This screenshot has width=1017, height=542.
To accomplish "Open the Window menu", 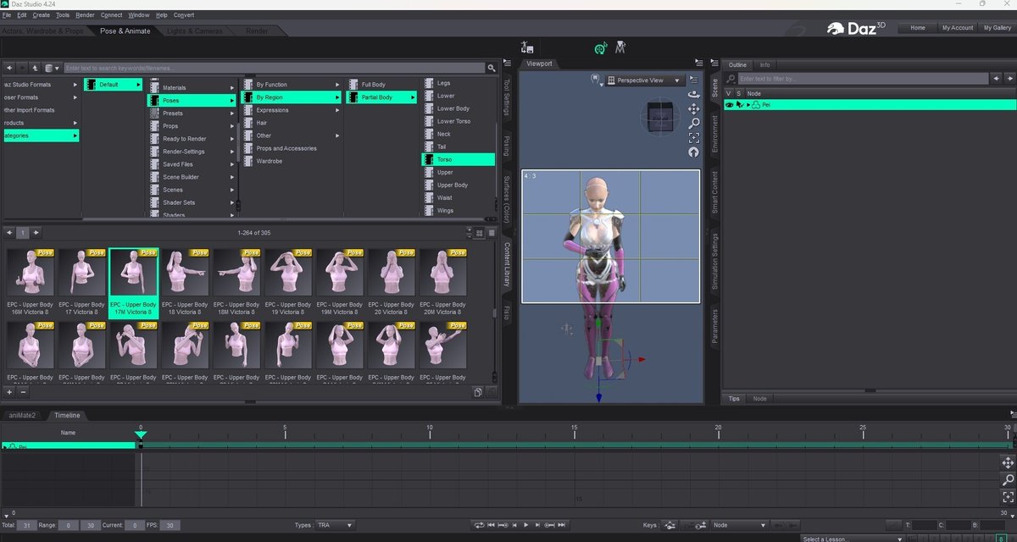I will coord(138,14).
